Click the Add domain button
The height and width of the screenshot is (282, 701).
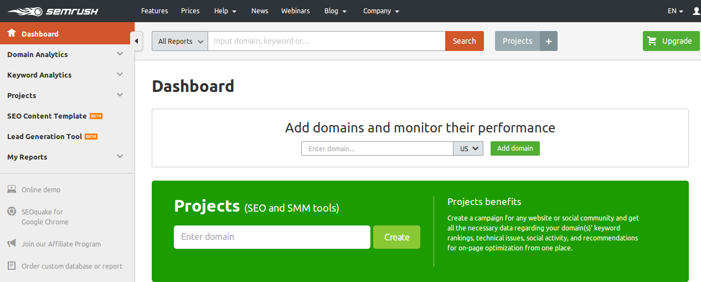515,148
